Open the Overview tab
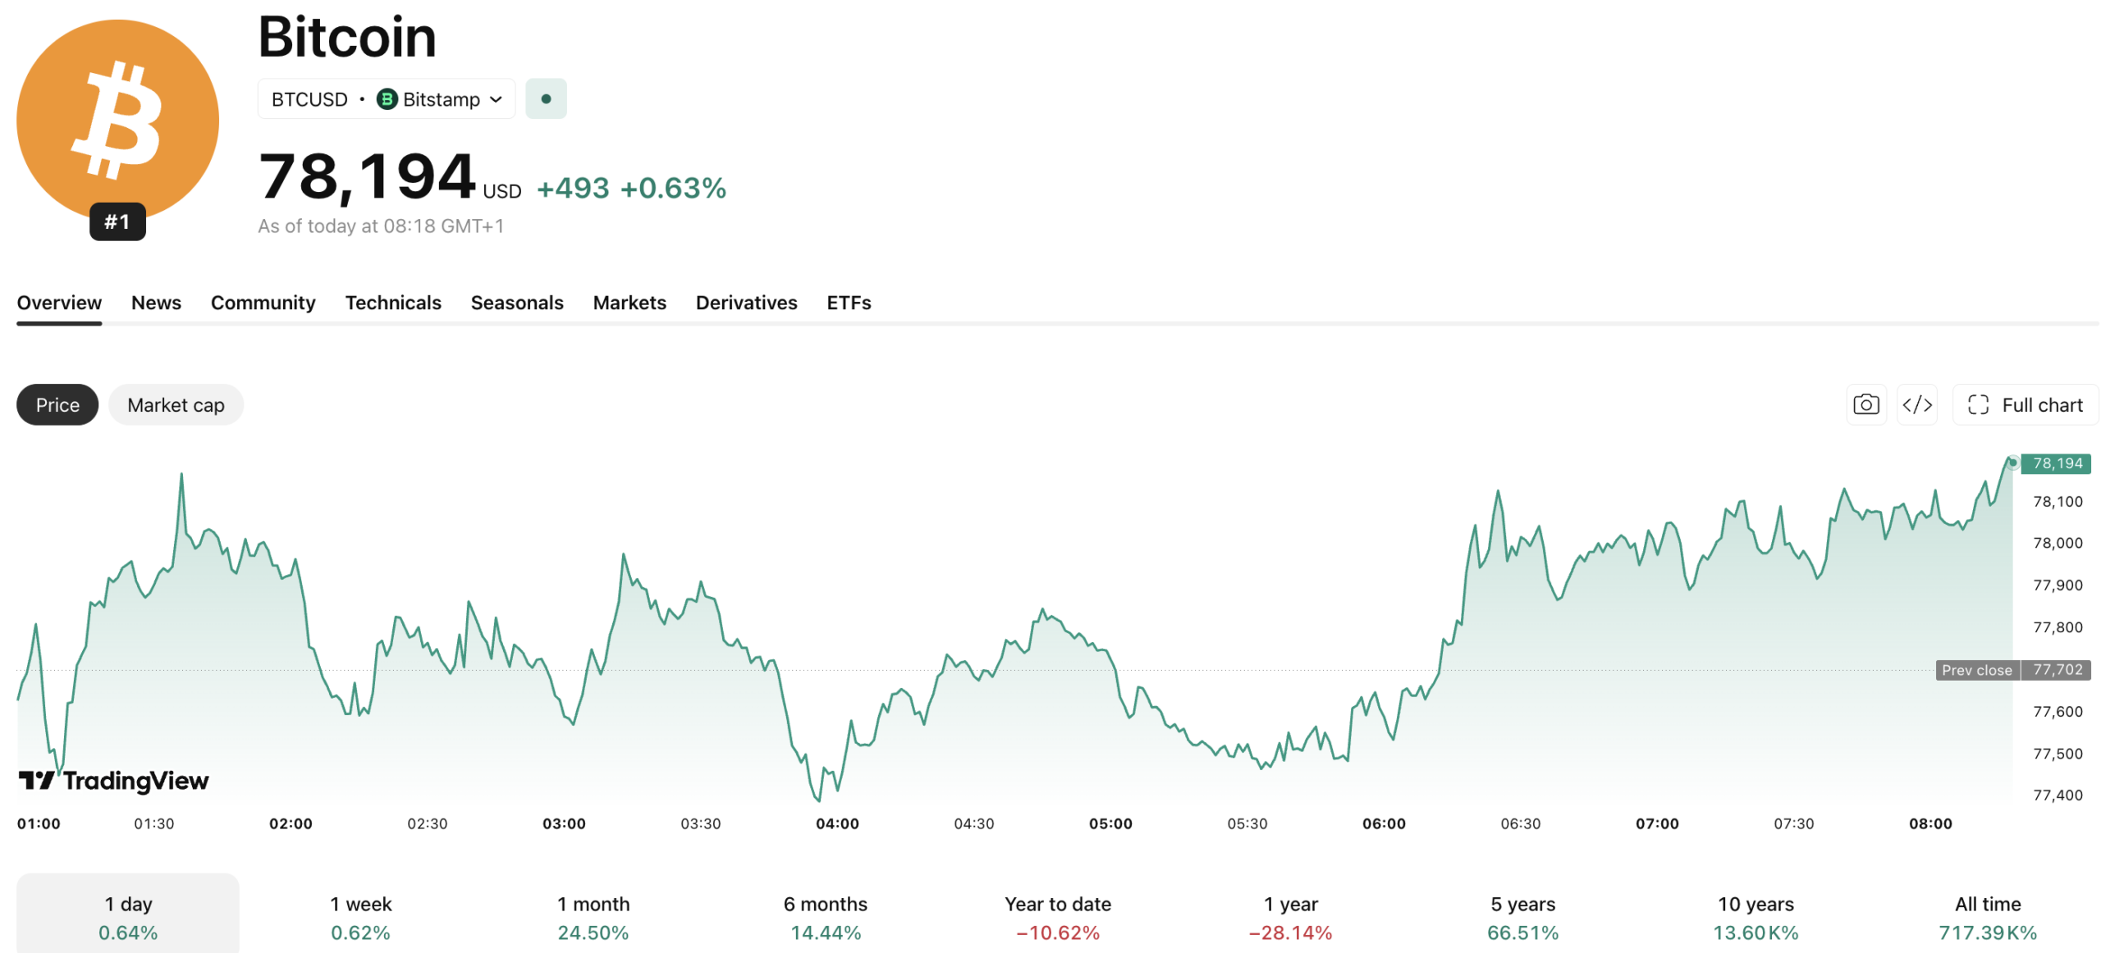The image size is (2101, 953). point(59,303)
